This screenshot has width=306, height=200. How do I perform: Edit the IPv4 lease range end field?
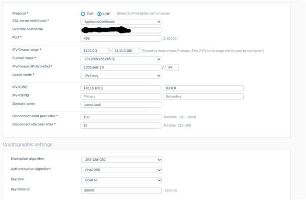(126, 51)
